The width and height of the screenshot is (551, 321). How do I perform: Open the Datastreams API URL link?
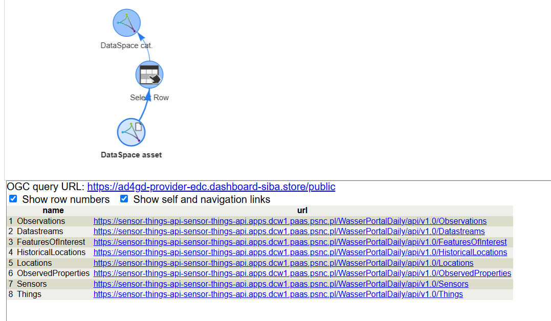[289, 232]
